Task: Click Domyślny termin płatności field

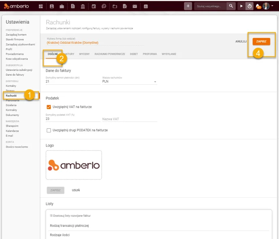Action: 73,81
